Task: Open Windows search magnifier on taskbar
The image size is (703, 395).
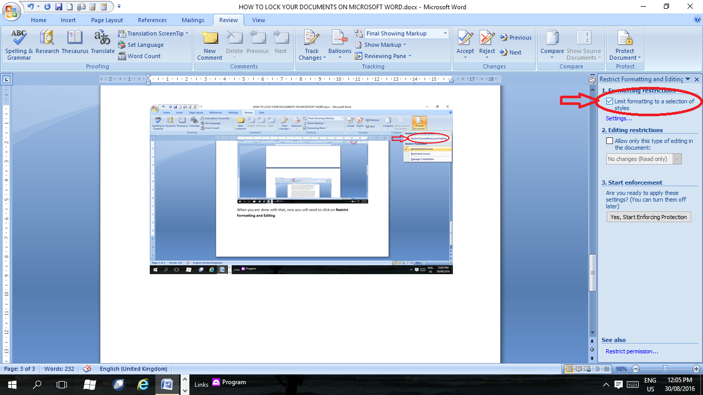Action: (37, 384)
